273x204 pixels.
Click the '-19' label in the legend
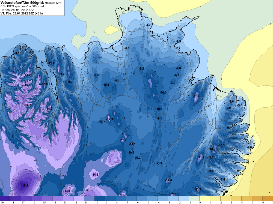pos(2,202)
